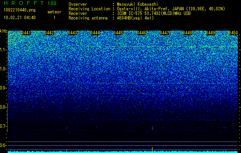The height and width of the screenshot is (153, 241).
Task: Click the 0.8 kHz axis label
Action: coord(3,107)
